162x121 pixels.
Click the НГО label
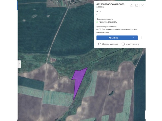pos(98,12)
